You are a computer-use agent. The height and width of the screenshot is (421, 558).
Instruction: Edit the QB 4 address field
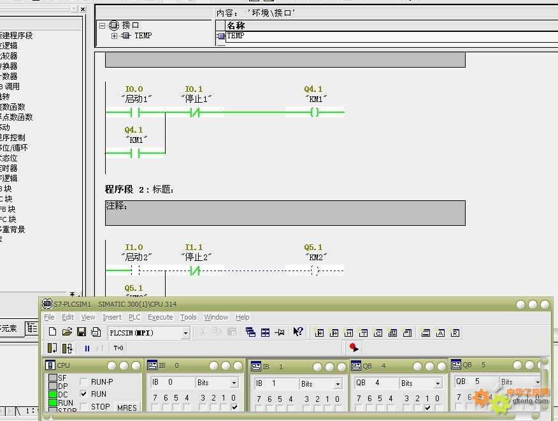376,383
